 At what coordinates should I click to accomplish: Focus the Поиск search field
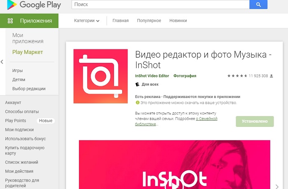pos(160,5)
